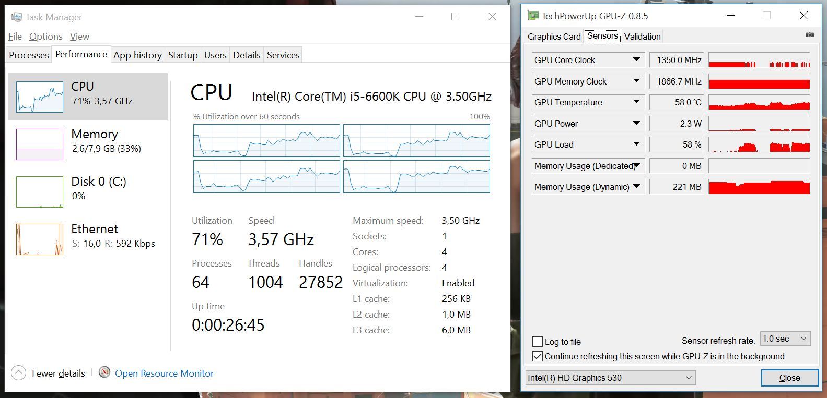This screenshot has width=827, height=398.
Task: Open Memory Usage (Dedicated) sensor dropdown
Action: [636, 166]
